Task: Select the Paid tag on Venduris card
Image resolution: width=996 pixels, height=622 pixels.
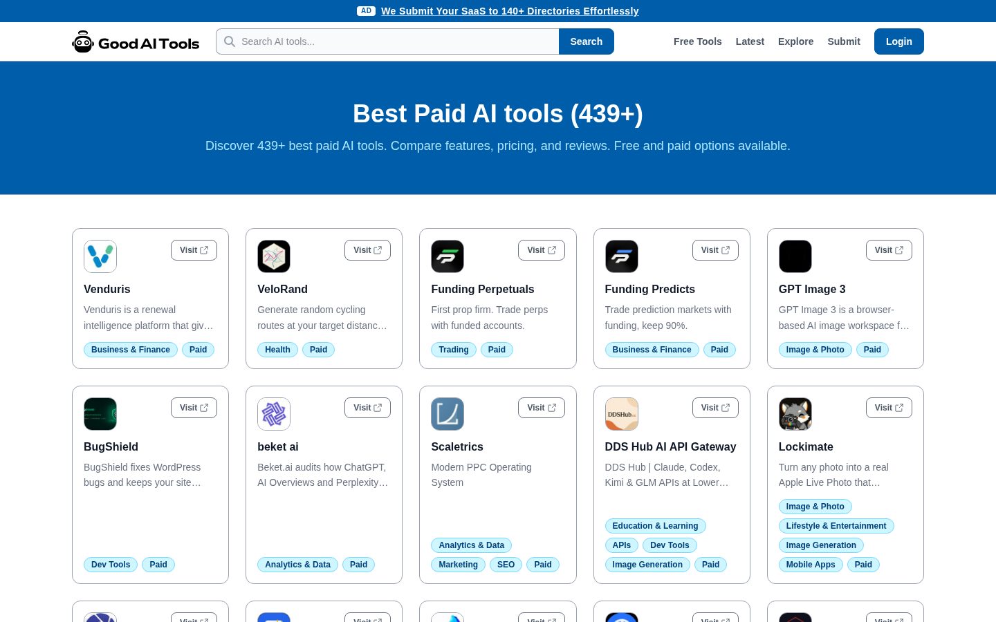Action: pyautogui.click(x=198, y=350)
